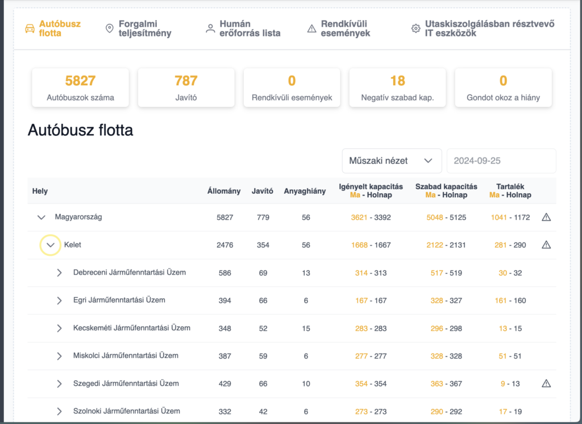Click the Hely column header
The image size is (582, 424).
click(40, 191)
